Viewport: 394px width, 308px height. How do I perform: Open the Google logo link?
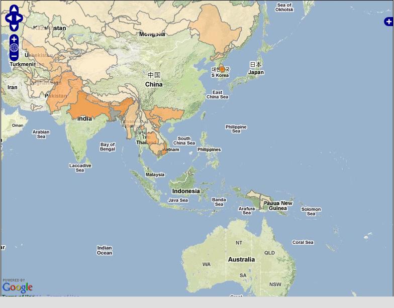(17, 287)
